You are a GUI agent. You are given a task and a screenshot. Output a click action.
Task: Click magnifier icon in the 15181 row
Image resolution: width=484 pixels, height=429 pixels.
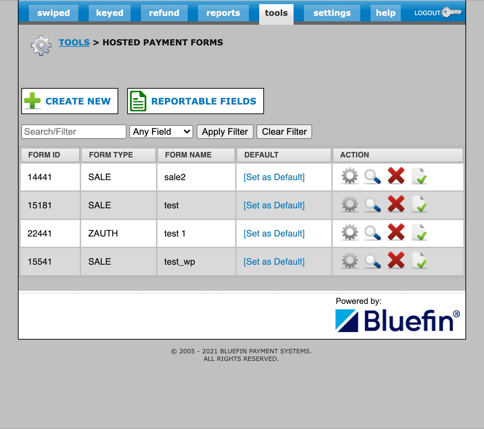point(372,204)
